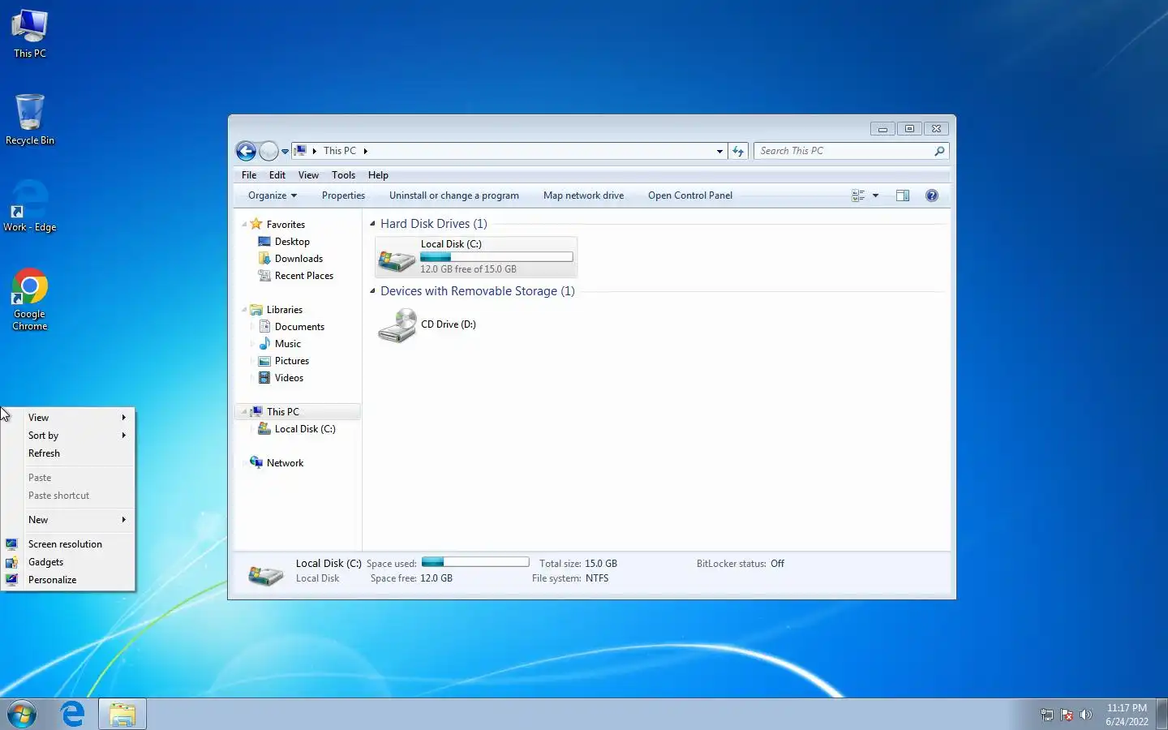Click the search magnifier icon
Viewport: 1168px width, 730px height.
coord(939,151)
